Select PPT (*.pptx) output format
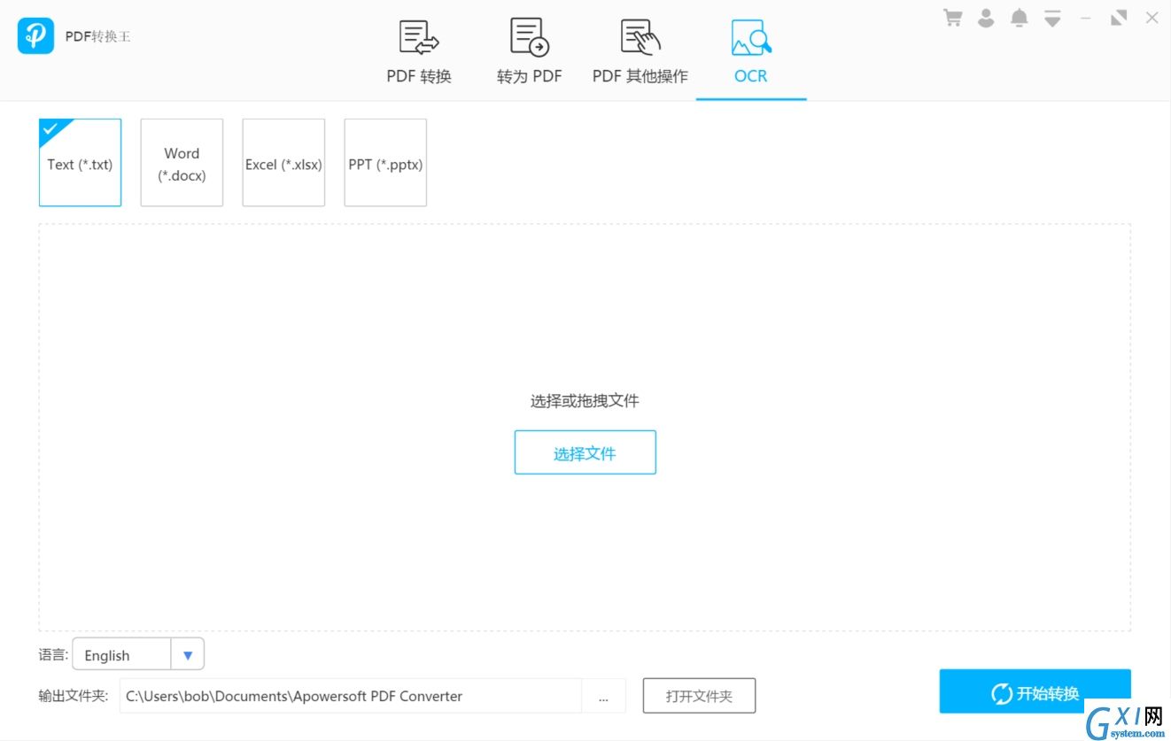This screenshot has height=741, width=1171. 385,163
